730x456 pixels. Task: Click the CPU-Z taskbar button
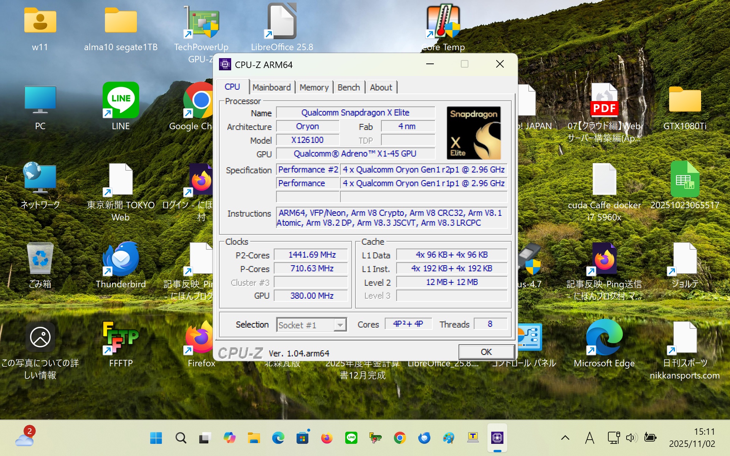click(497, 438)
